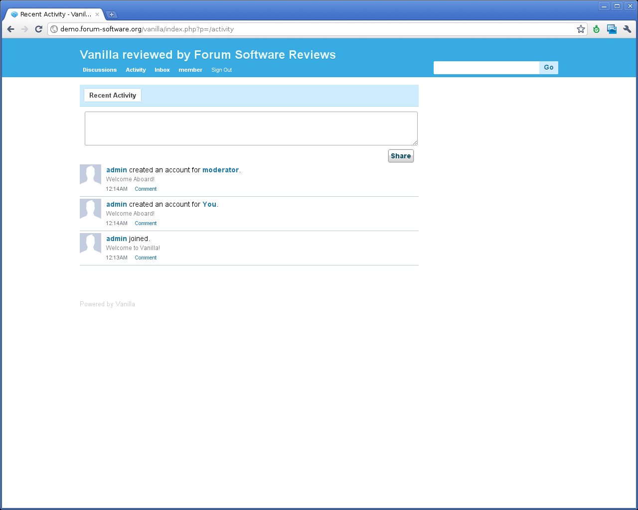Click Comment under the account for You entry
Screen dimensions: 638x510
(x=146, y=223)
